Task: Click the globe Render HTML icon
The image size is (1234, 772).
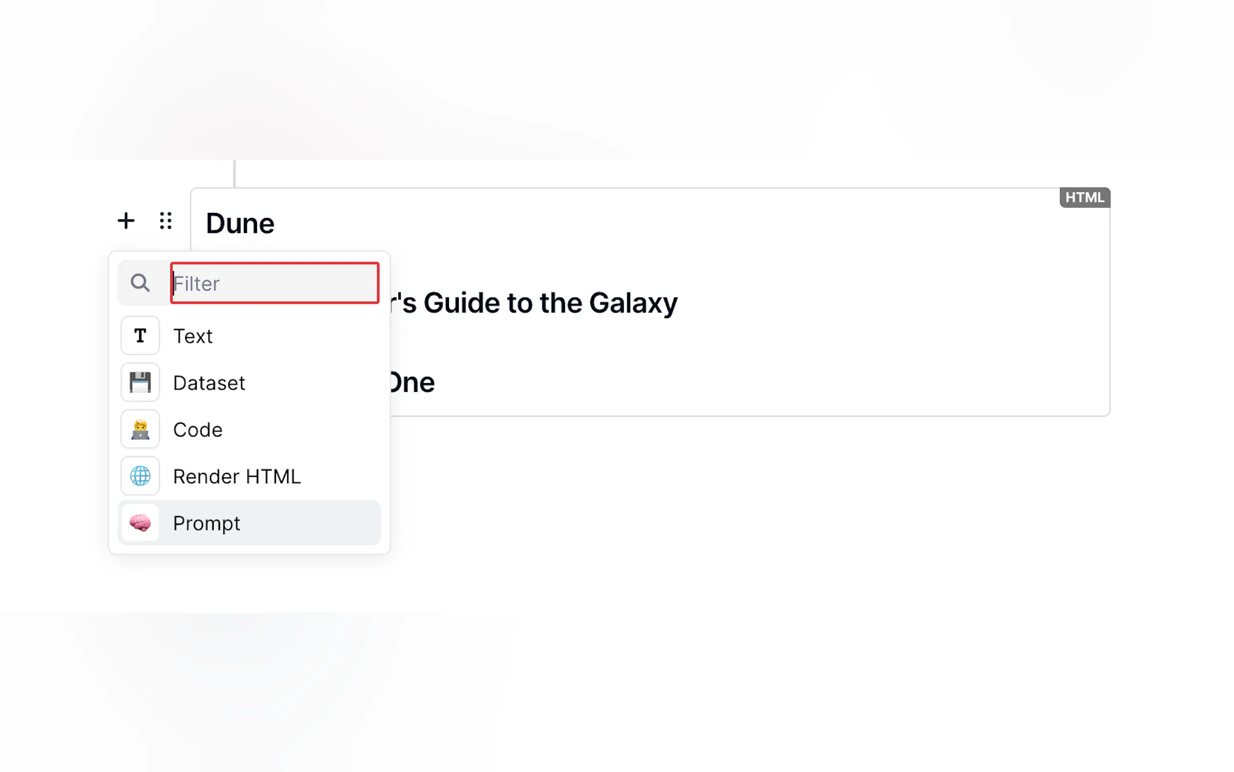Action: [140, 476]
